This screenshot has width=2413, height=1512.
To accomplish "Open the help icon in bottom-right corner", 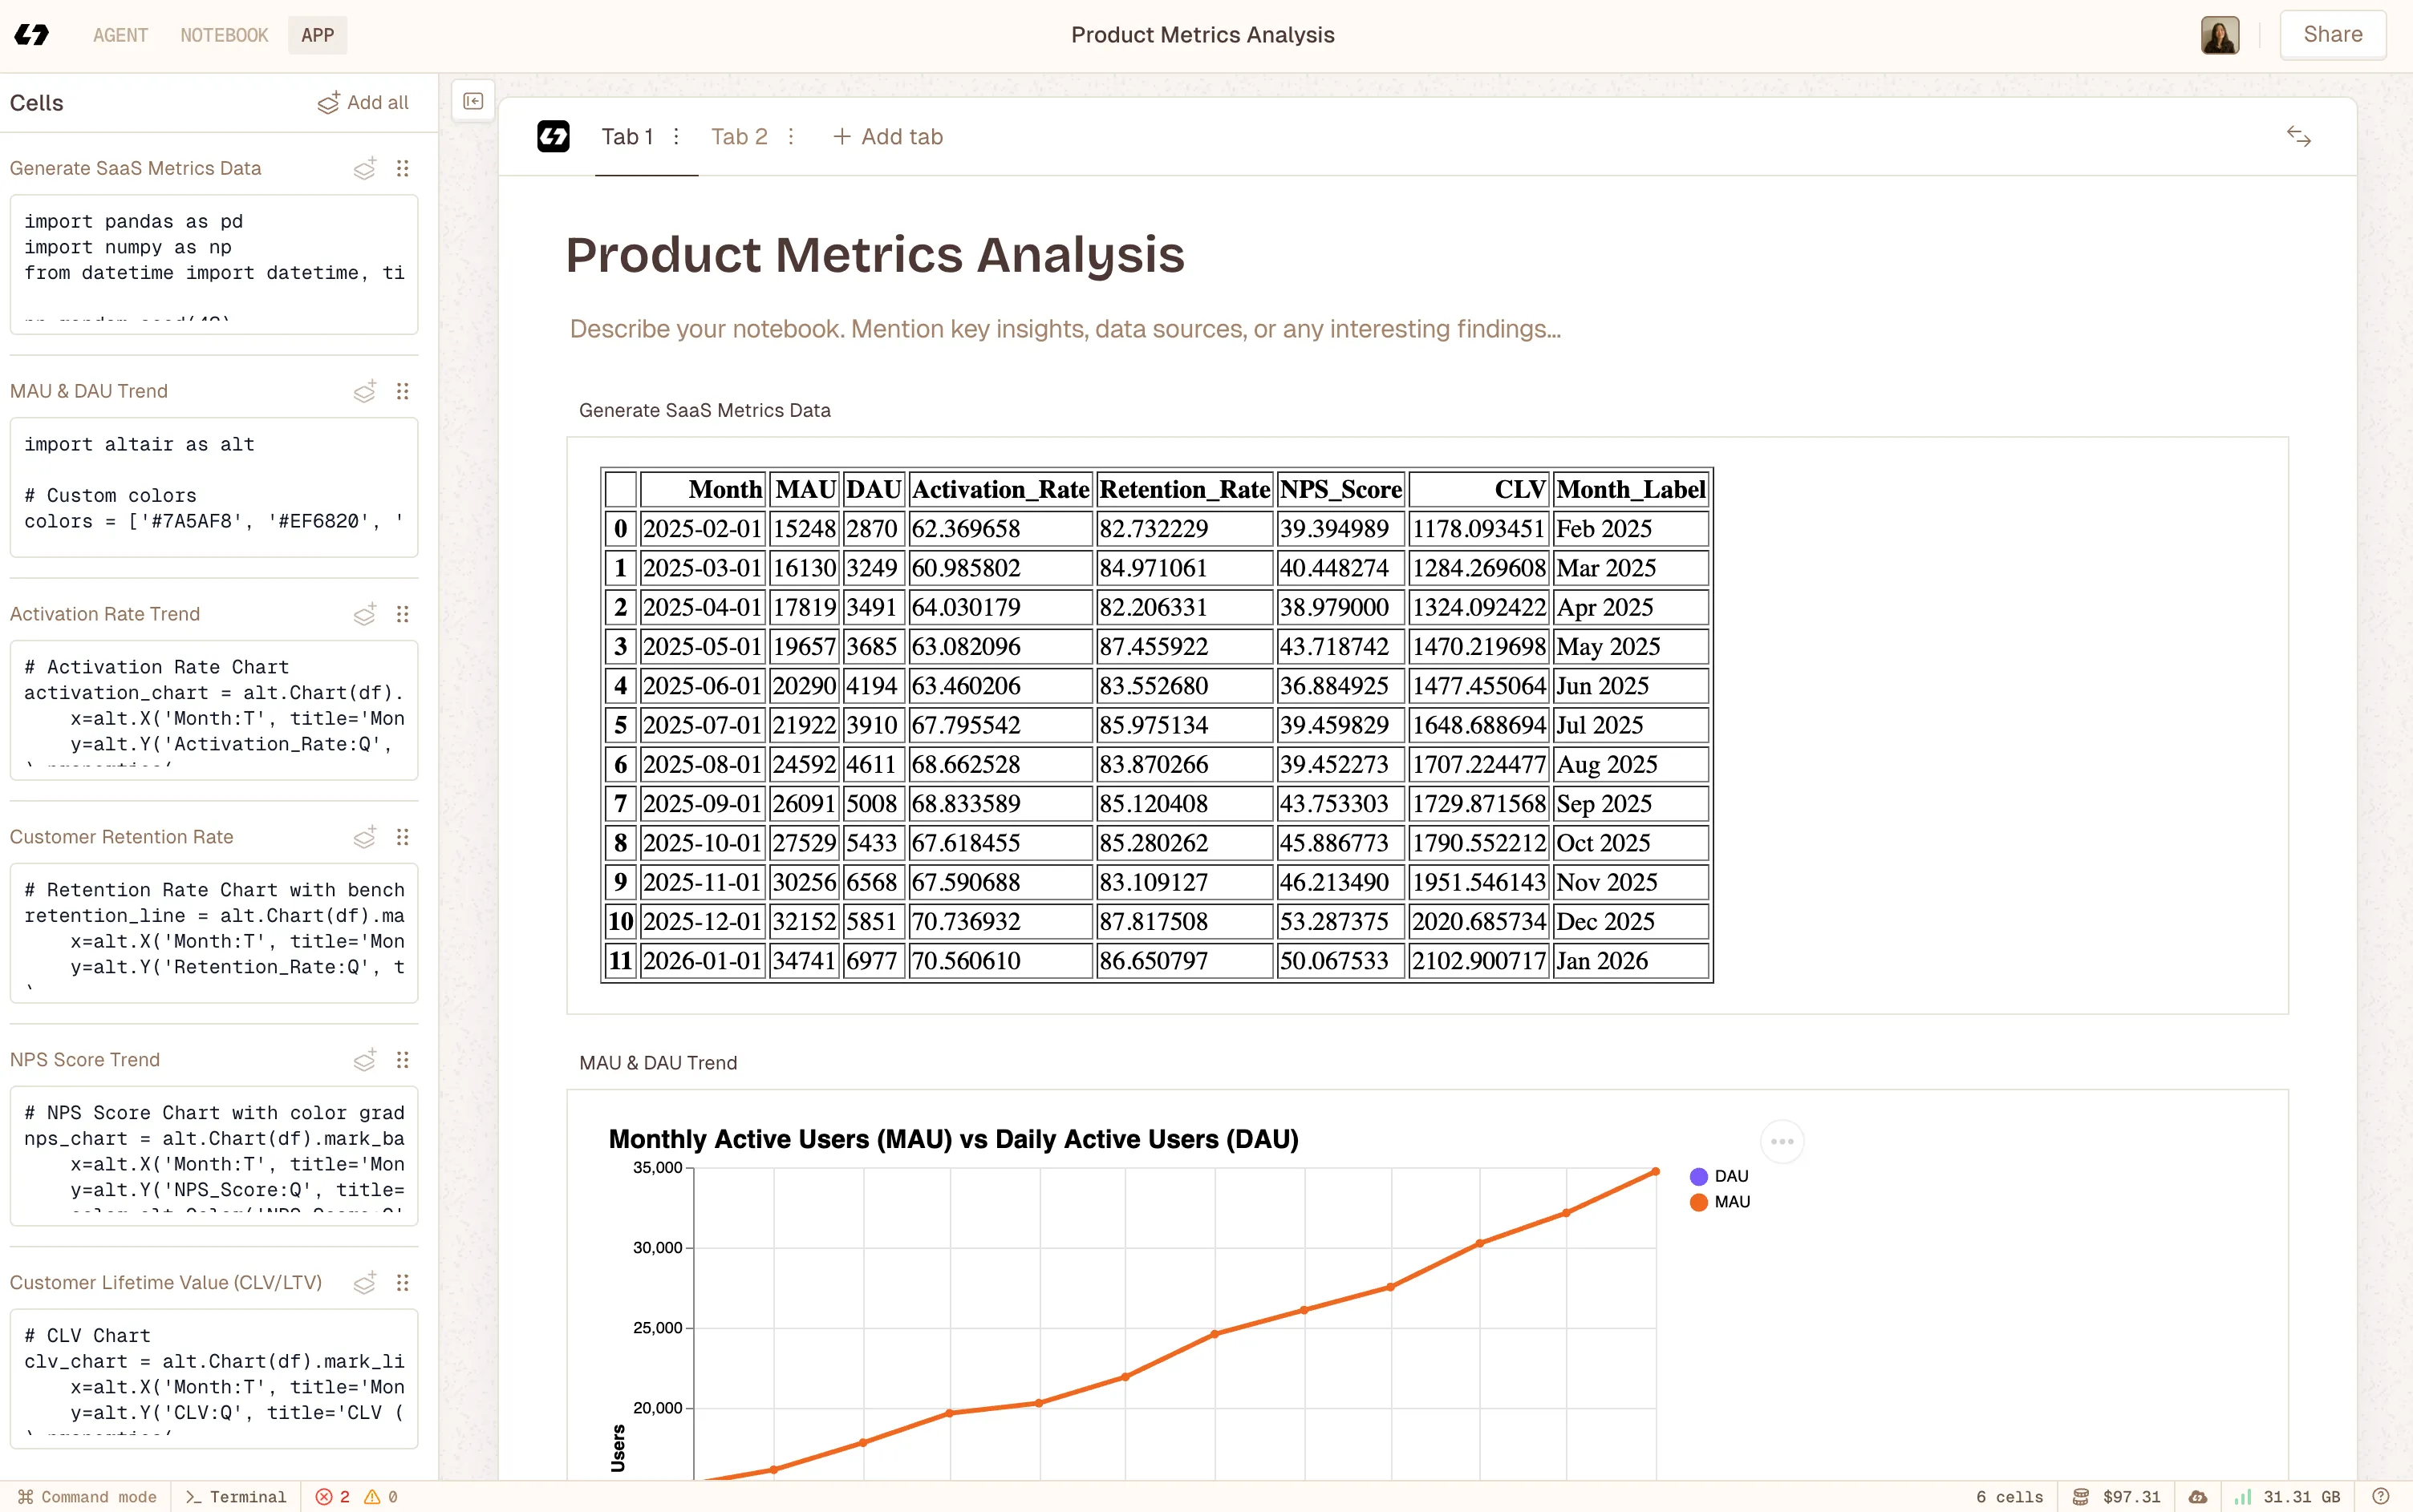I will (x=2382, y=1496).
